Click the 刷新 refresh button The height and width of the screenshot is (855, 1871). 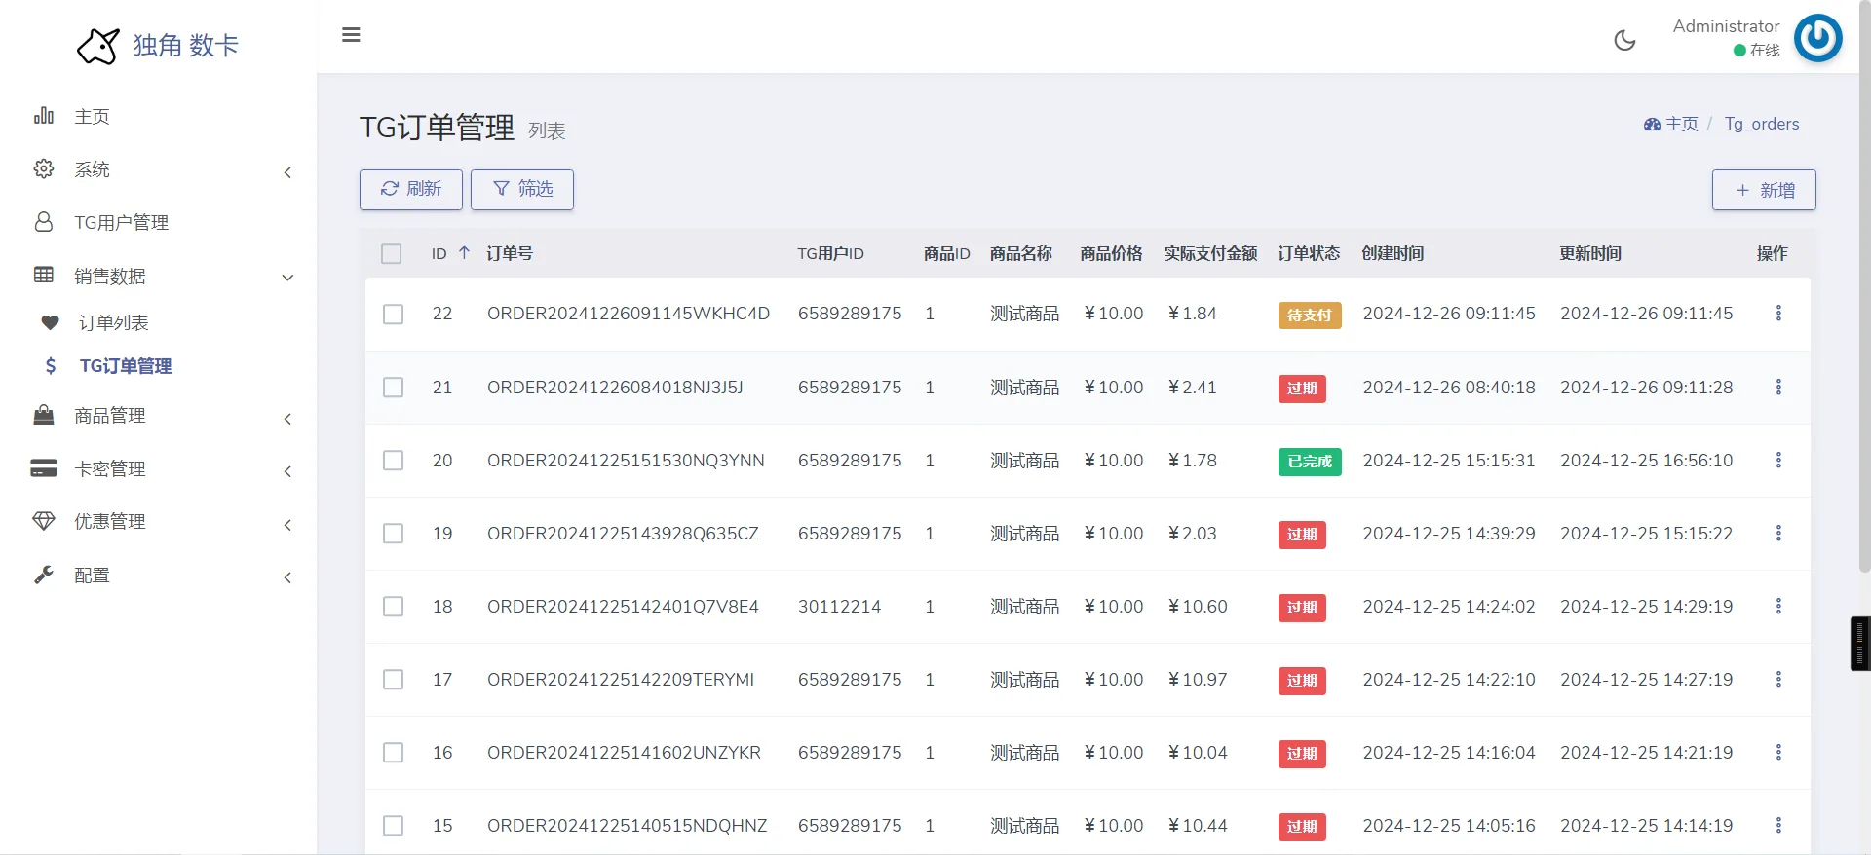point(410,189)
